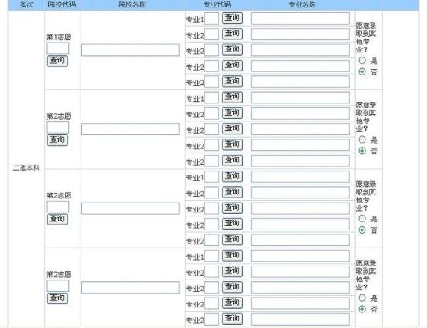427x328 pixels.
Task: Click 专业1 查询 button in first 第2志愿 block
Action: [x=232, y=97]
